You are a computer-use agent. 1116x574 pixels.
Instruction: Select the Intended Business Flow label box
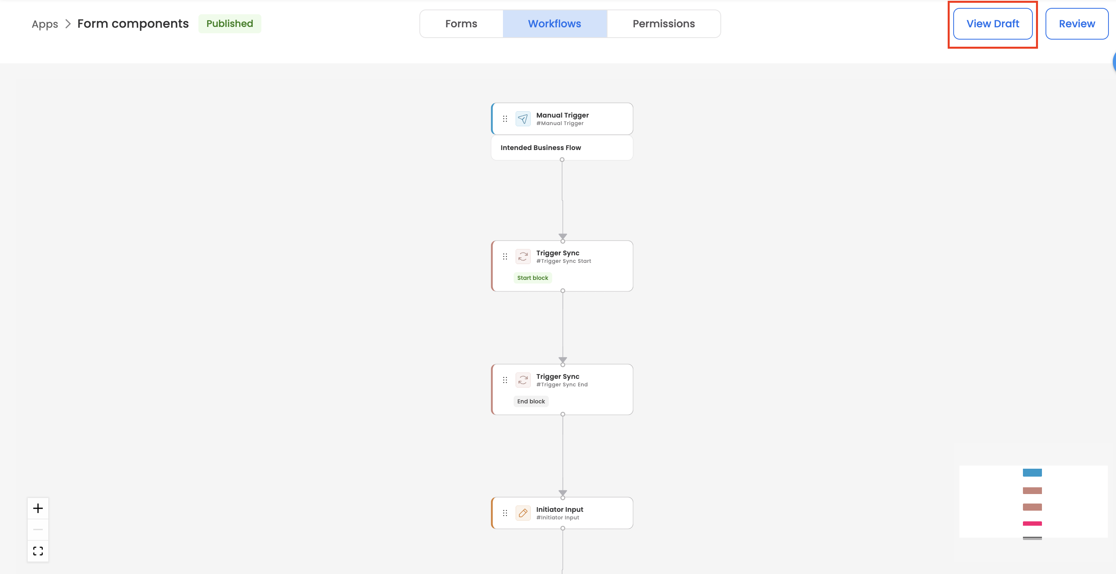point(562,148)
